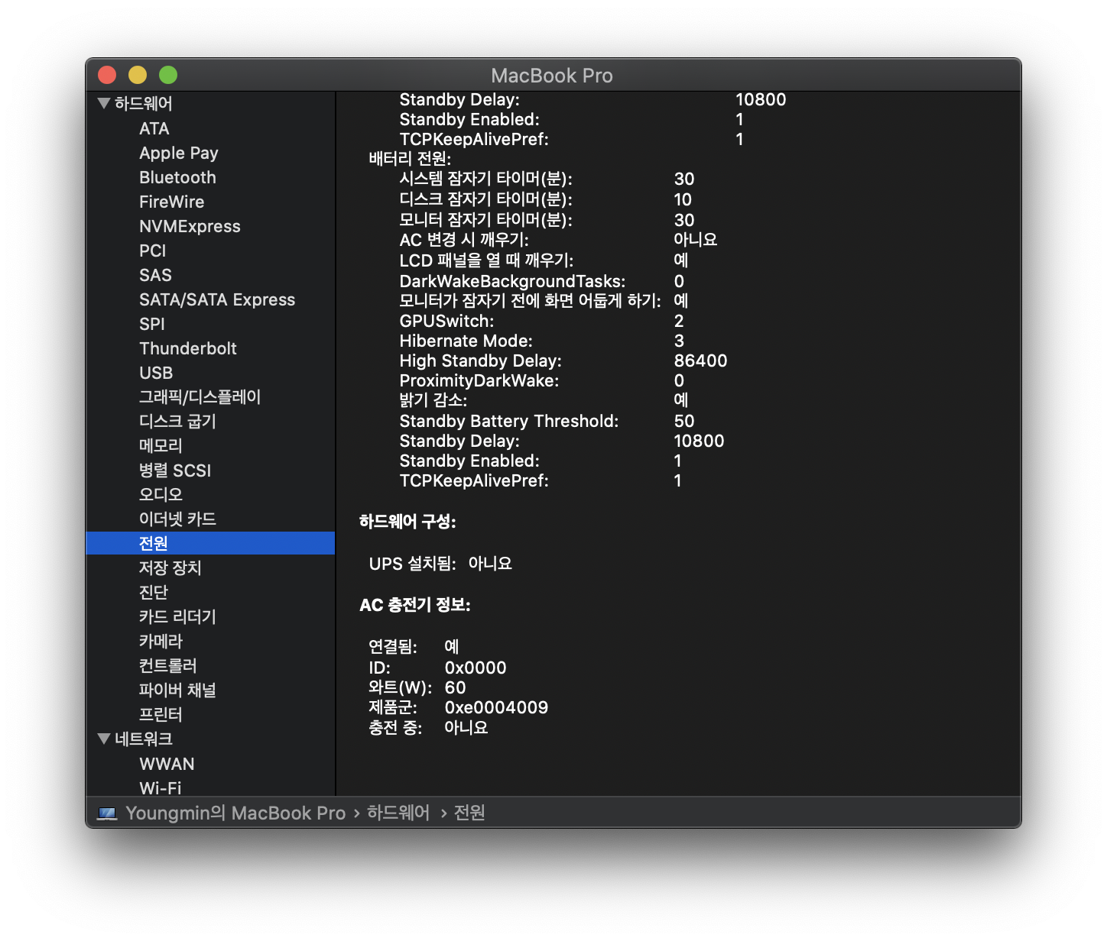Minimize the window with the yellow button
Screen dimensions: 1107x941
[138, 75]
